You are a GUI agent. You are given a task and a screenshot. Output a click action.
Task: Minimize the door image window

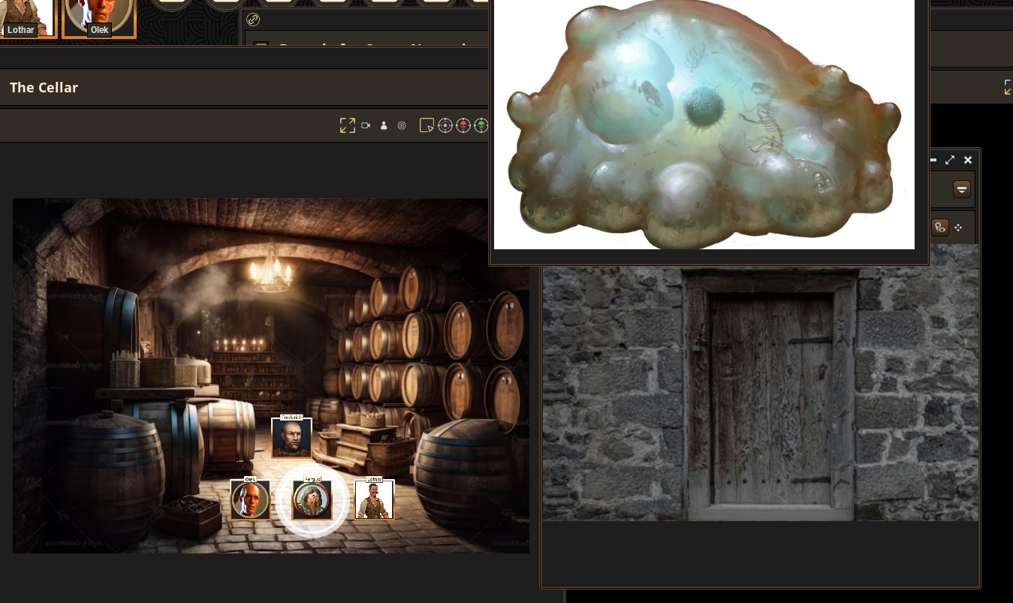933,160
